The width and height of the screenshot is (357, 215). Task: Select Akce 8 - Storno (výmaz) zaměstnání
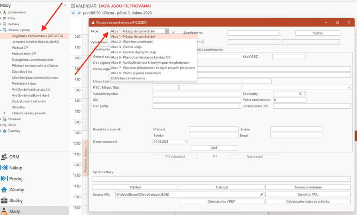(x=136, y=73)
